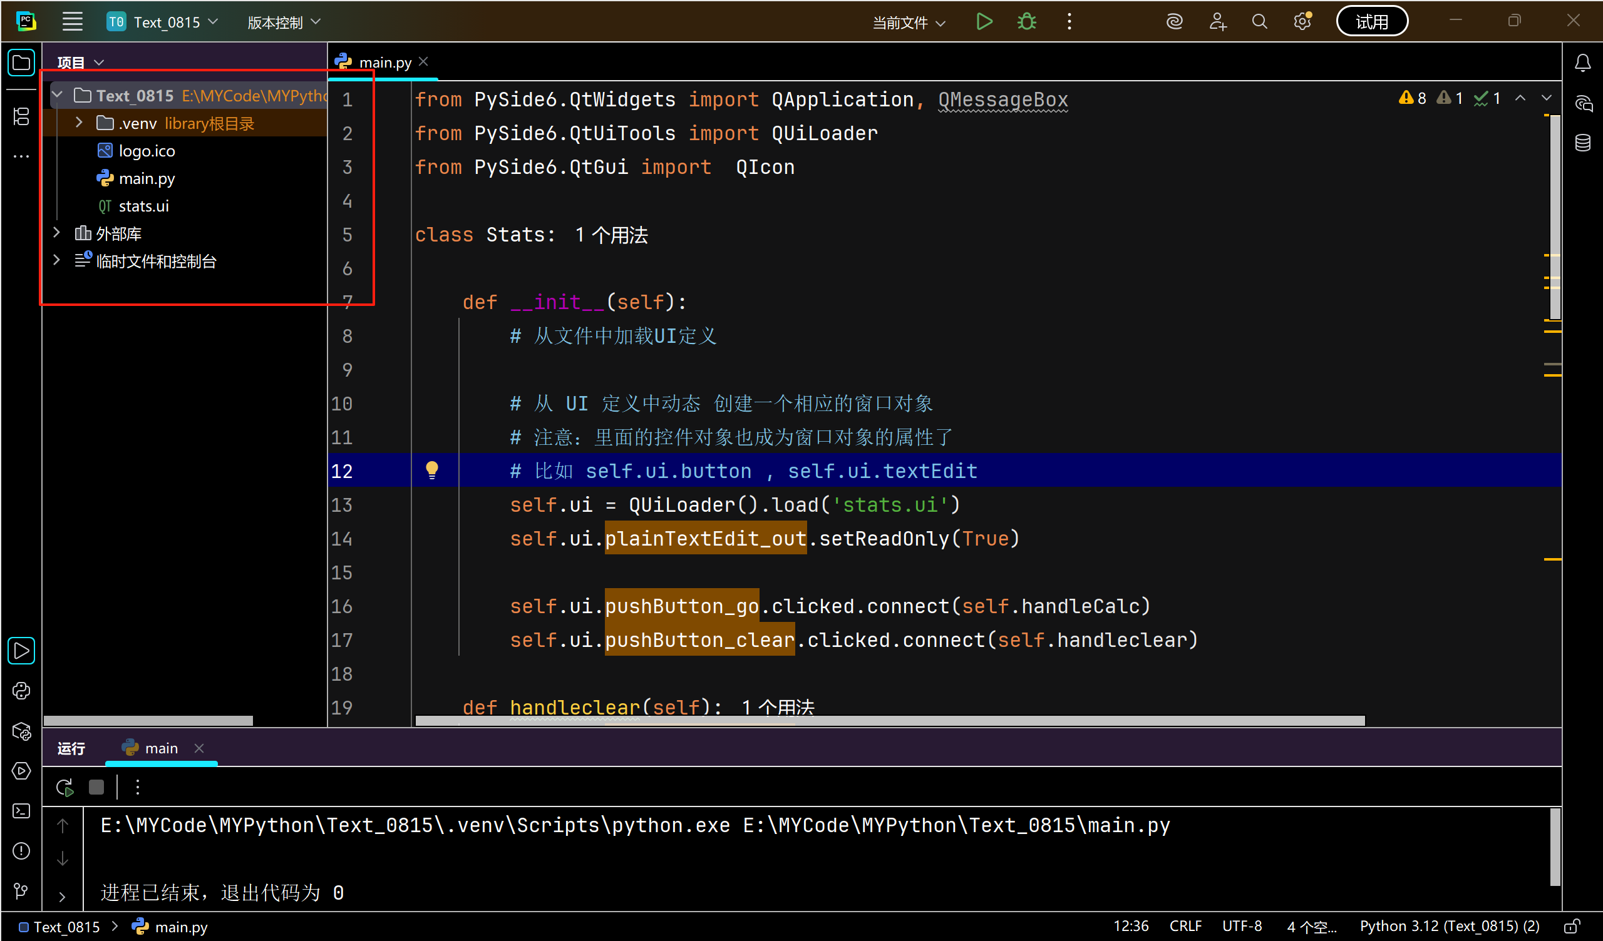This screenshot has width=1603, height=941.
Task: Stop the running process button
Action: [x=96, y=787]
